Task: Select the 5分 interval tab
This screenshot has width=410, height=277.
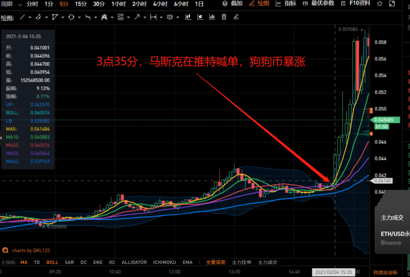Action: click(x=64, y=4)
